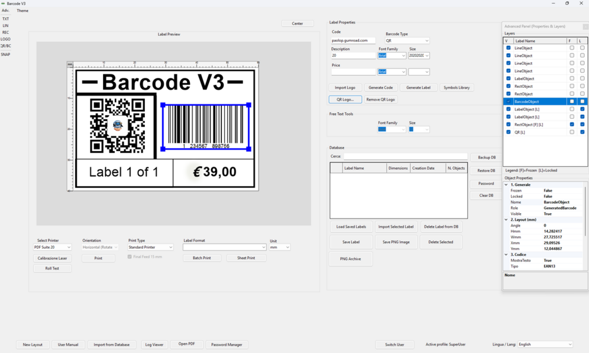Open the Theme menu
The image size is (589, 353).
coord(22,11)
